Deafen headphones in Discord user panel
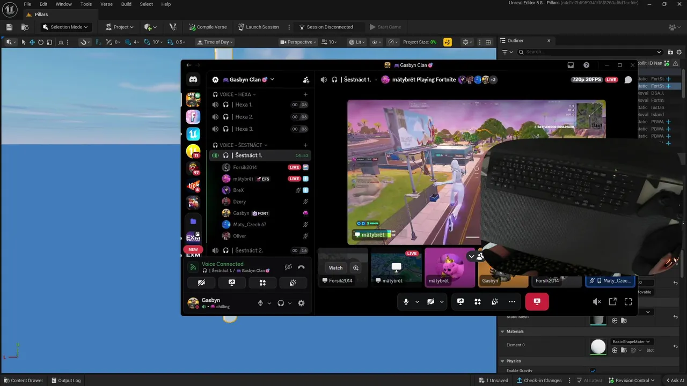Viewport: 687px width, 386px height. (281, 303)
